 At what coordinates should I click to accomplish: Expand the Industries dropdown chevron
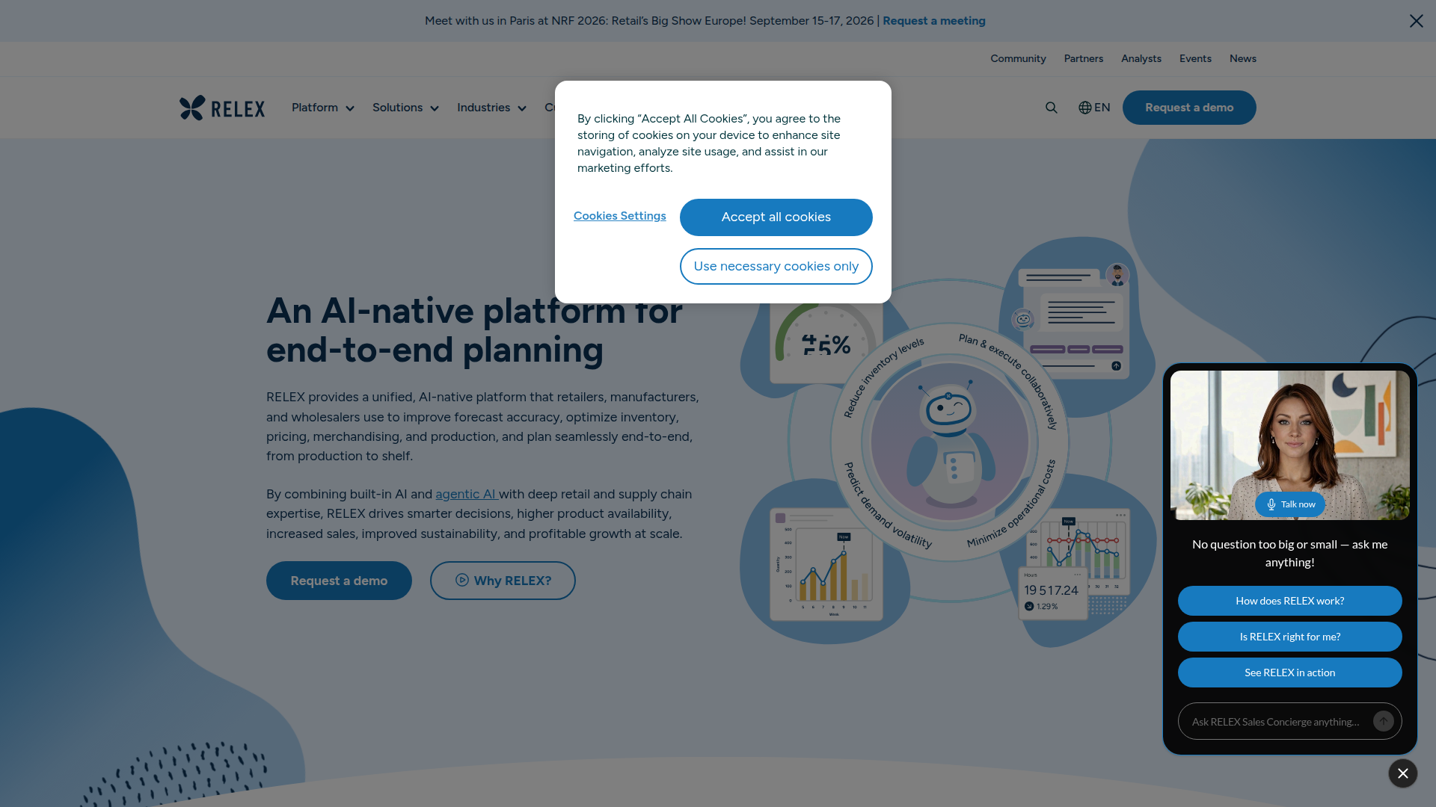(522, 108)
